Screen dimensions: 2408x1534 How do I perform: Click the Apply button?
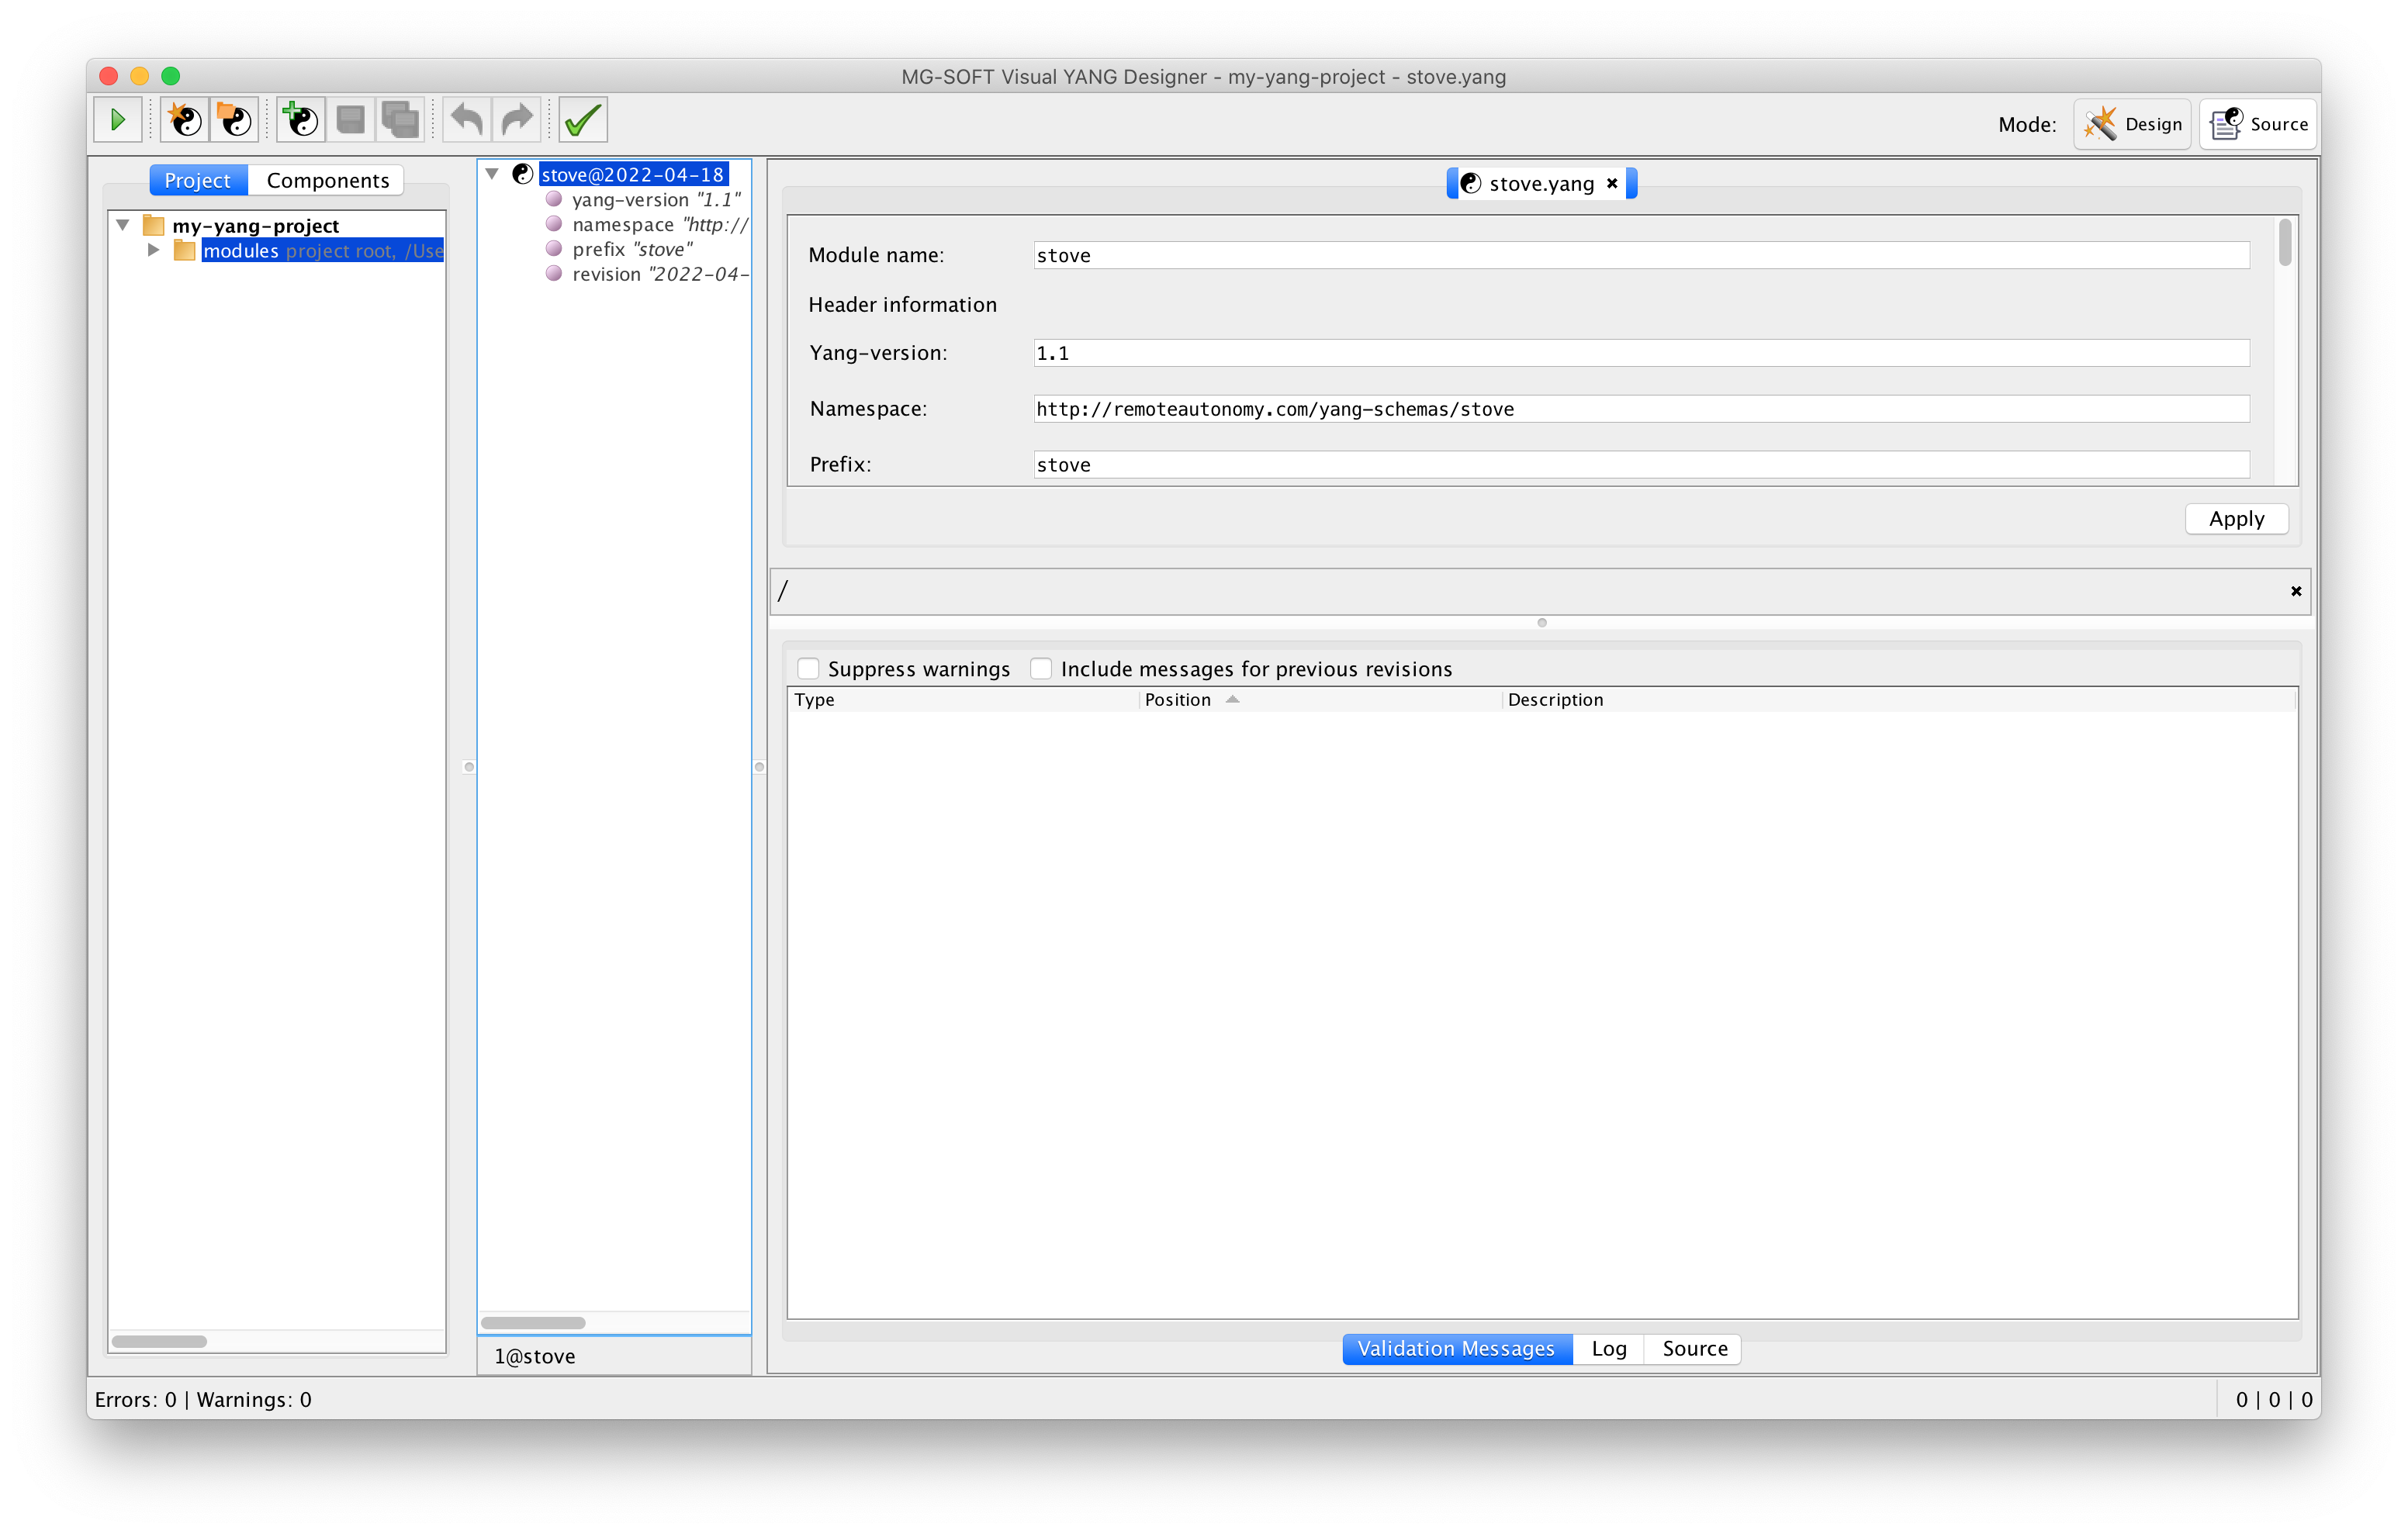tap(2236, 518)
